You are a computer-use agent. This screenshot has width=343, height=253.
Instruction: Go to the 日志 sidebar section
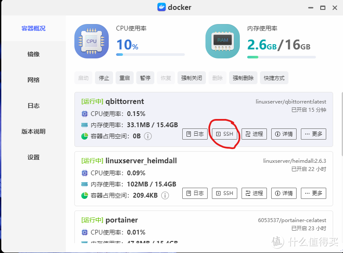34,106
